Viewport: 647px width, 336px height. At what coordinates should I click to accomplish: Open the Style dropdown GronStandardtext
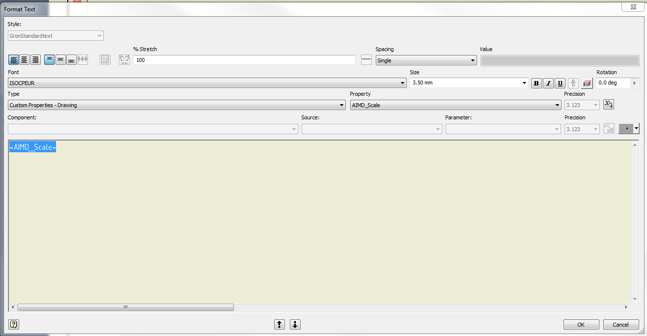[x=56, y=36]
